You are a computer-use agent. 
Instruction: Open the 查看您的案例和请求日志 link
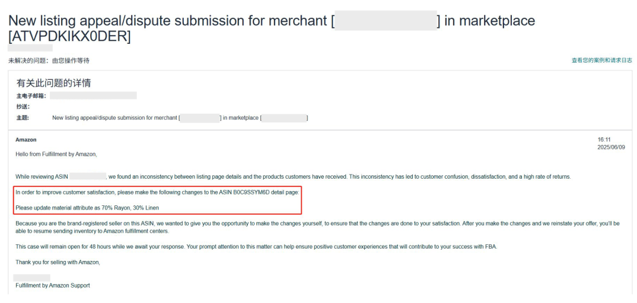click(601, 60)
